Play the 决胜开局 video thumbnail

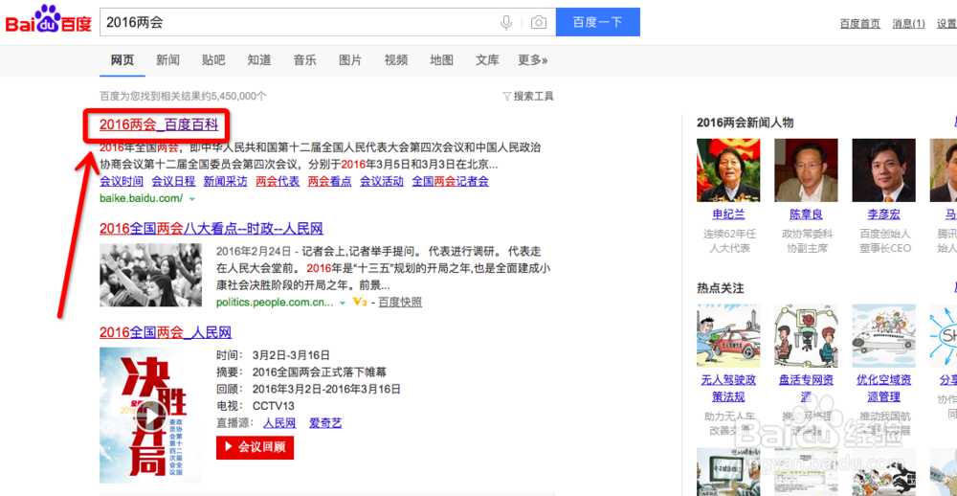[x=151, y=416]
